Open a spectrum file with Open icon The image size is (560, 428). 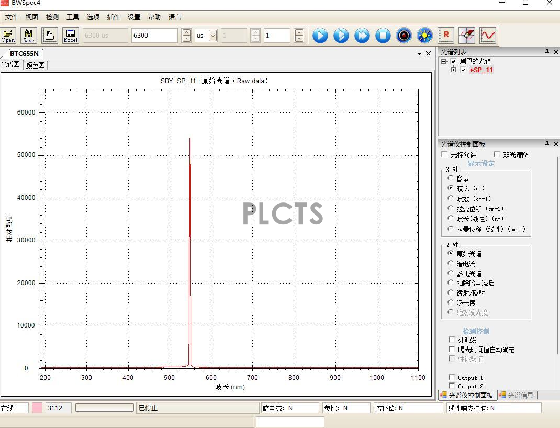point(8,36)
